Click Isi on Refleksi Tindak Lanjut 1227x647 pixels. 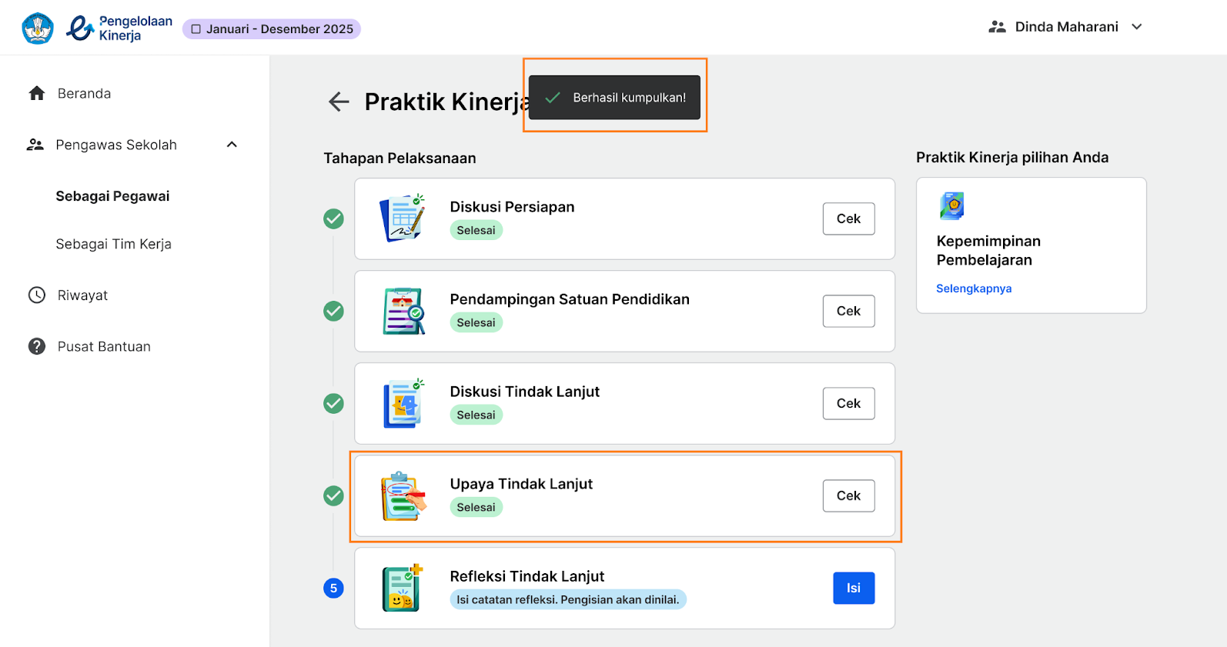(854, 588)
